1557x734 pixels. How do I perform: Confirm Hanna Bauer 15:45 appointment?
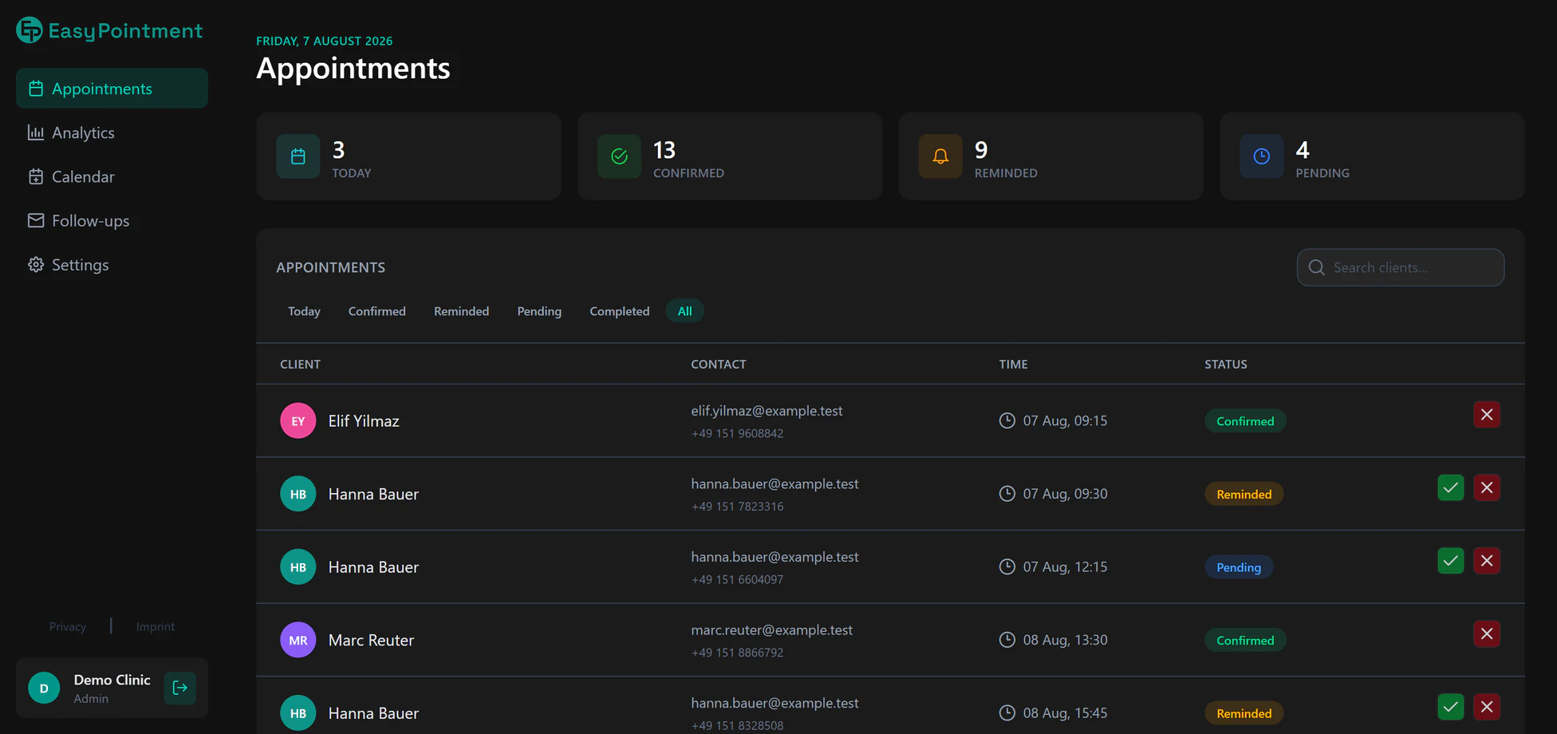click(x=1451, y=707)
